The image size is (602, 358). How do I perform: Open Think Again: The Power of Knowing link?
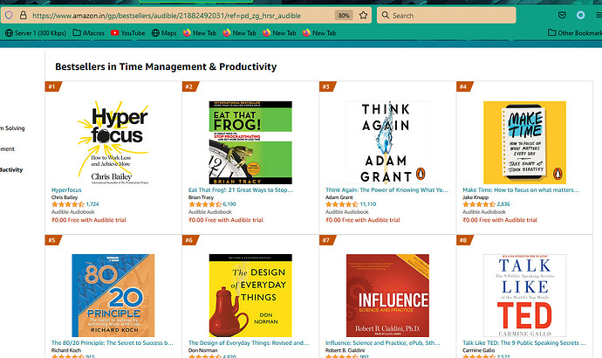point(387,189)
